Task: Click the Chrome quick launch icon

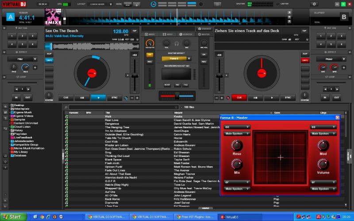Action: click(x=42, y=217)
